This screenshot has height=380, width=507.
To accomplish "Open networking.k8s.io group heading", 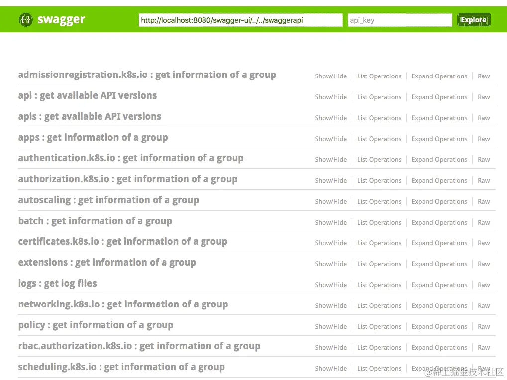I will 123,304.
